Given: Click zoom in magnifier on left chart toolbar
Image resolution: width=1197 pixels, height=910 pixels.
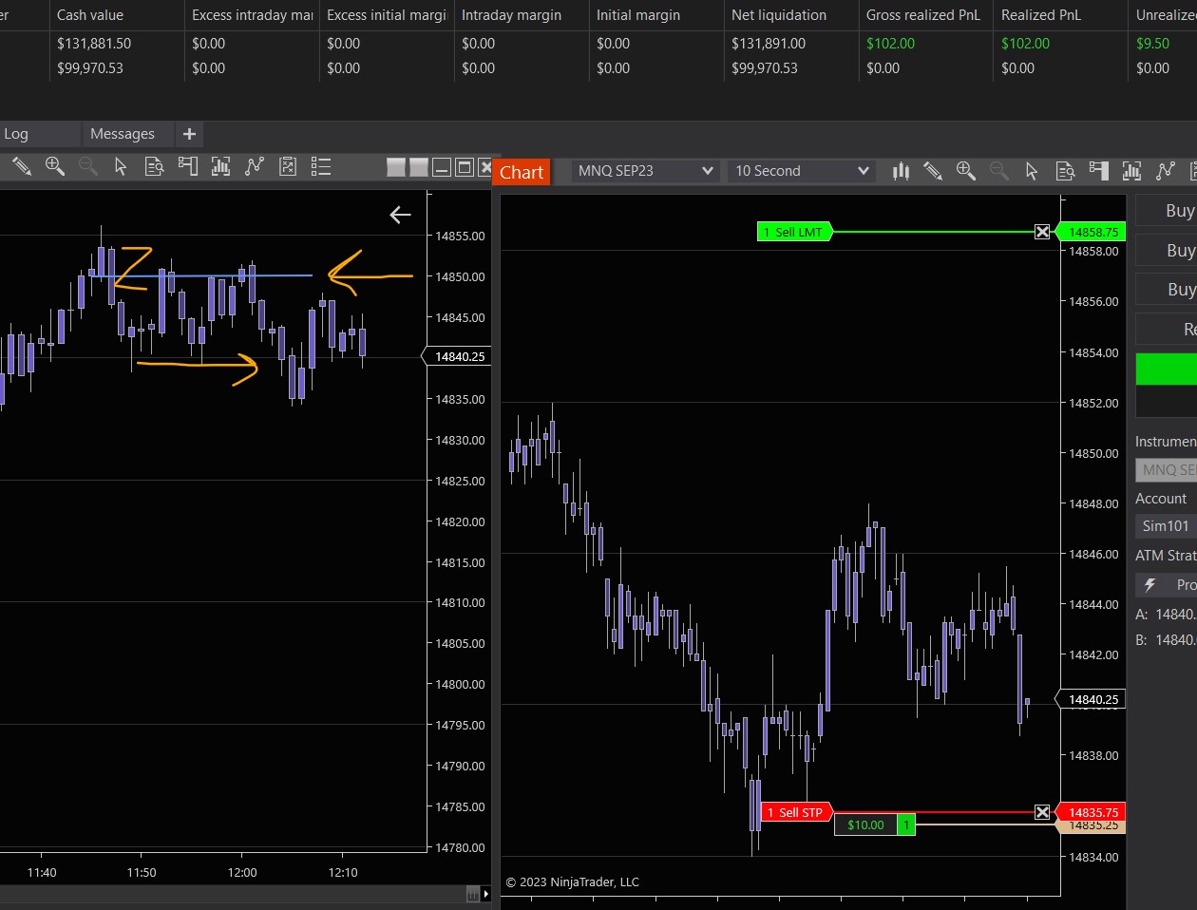Looking at the screenshot, I should click(55, 166).
